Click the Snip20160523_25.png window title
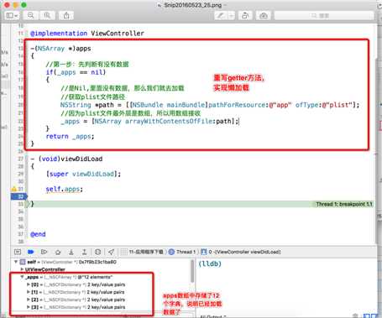Image resolution: width=382 pixels, height=318 pixels. 193,5
